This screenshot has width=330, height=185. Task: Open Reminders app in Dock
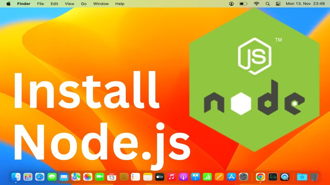pos(136,177)
